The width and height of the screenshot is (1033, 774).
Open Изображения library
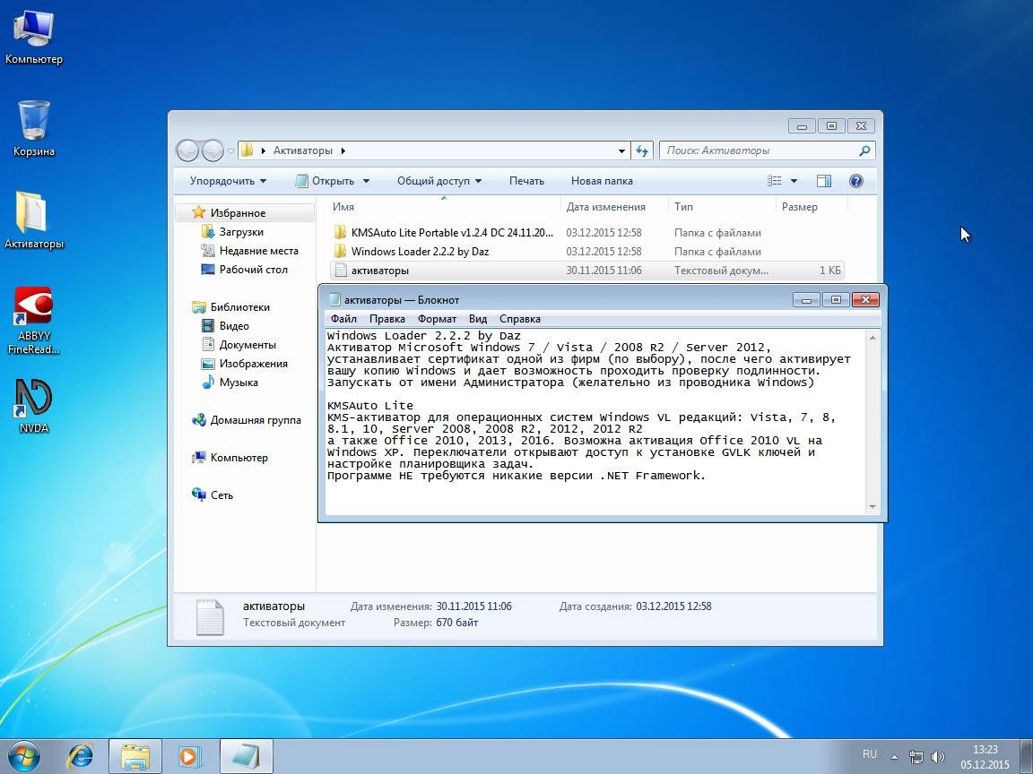[253, 364]
